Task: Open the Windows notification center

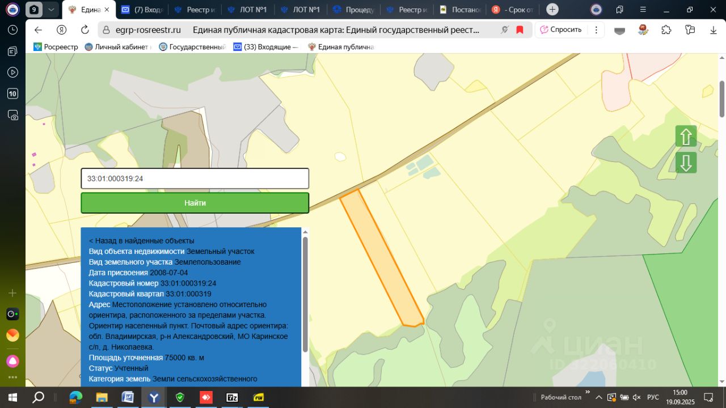Action: coord(708,397)
